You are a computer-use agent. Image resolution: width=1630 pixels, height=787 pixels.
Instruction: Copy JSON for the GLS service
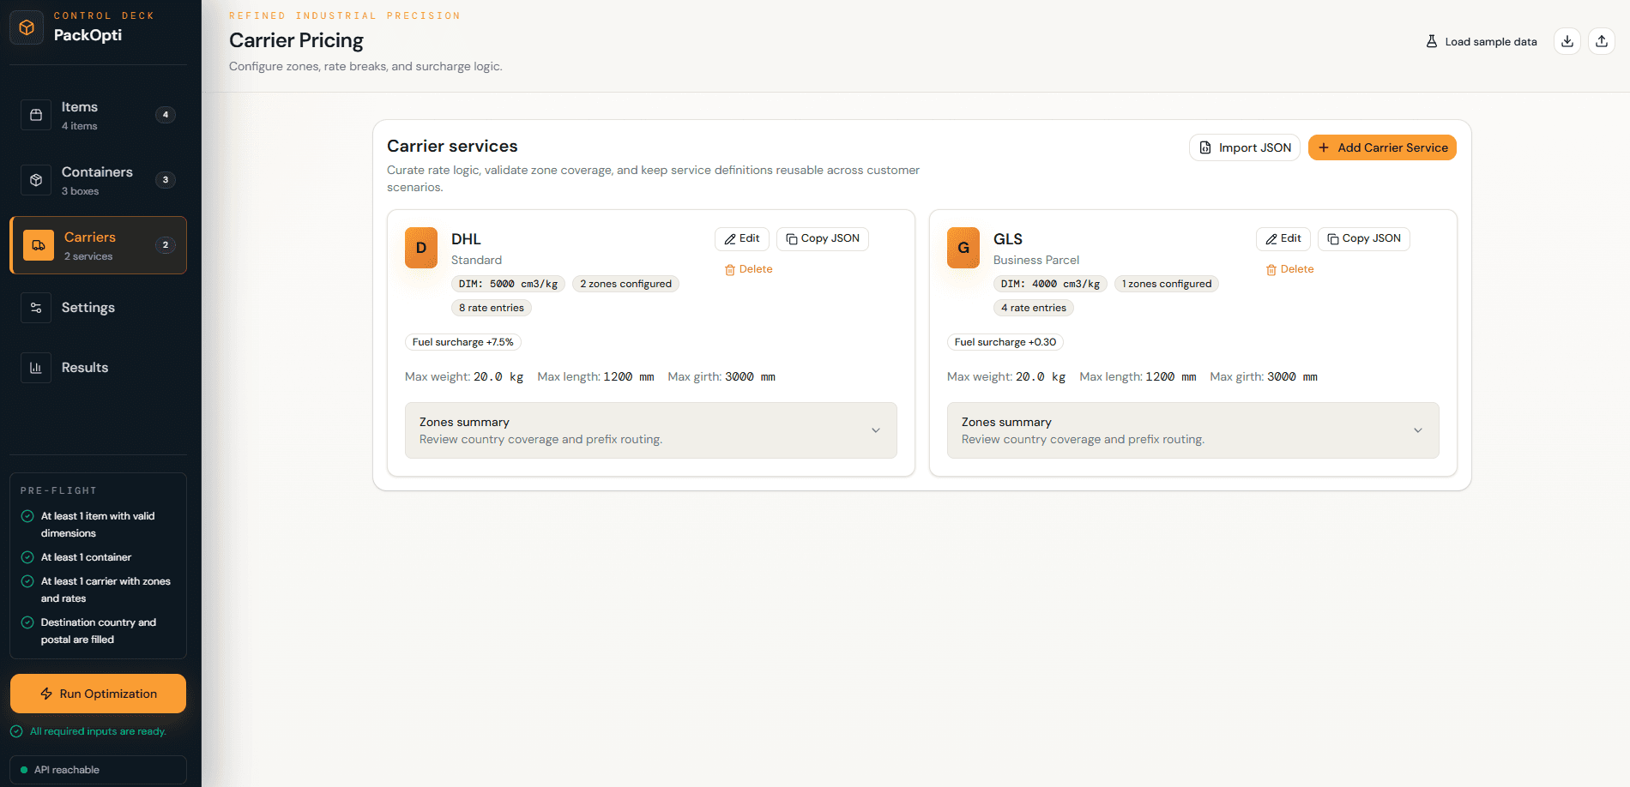[x=1364, y=239]
